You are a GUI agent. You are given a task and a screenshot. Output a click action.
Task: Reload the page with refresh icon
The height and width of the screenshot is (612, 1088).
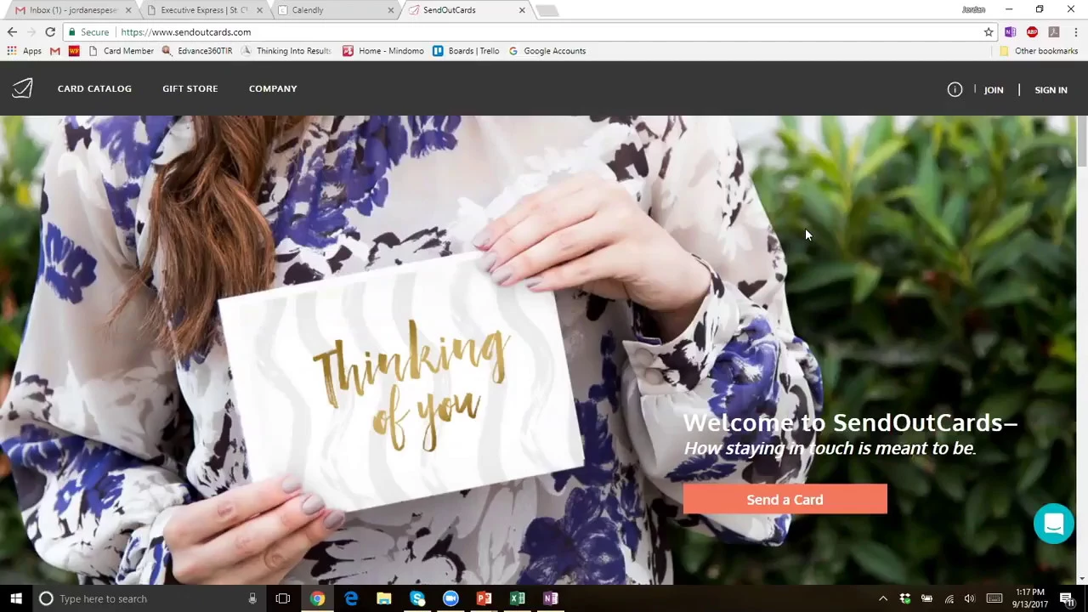tap(50, 32)
